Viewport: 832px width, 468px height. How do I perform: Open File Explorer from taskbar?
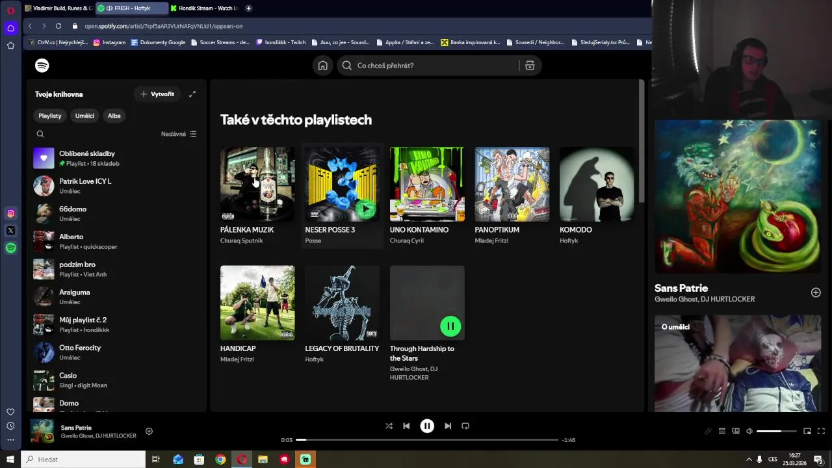[263, 460]
